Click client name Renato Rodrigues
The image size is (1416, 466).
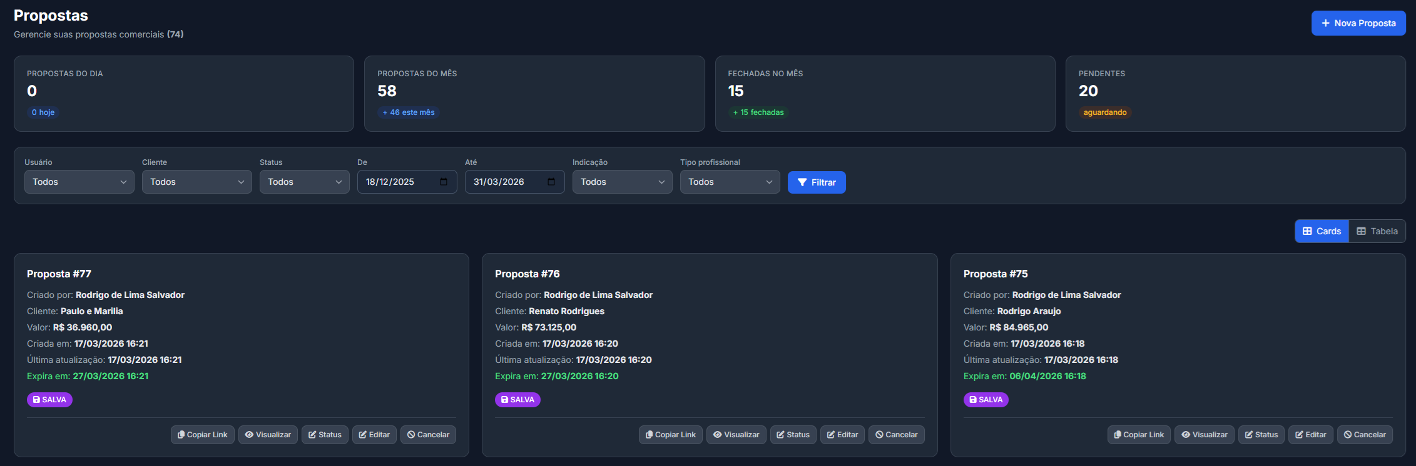567,311
